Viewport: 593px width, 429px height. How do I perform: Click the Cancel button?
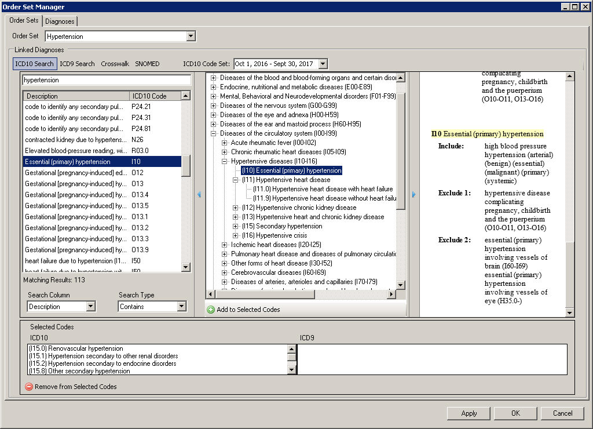pos(562,413)
